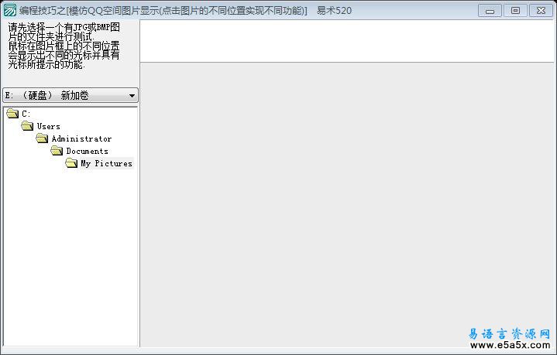Screen dimensions: 557x355
Task: Minimize the window
Action: click(490, 11)
